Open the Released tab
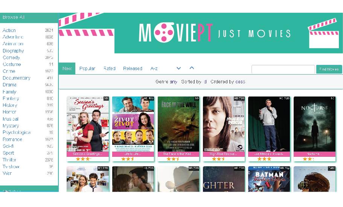Viewport: 343px width, 207px height. tap(133, 69)
